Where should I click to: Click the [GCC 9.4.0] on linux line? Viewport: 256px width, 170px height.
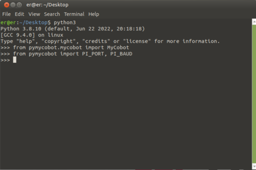32,35
